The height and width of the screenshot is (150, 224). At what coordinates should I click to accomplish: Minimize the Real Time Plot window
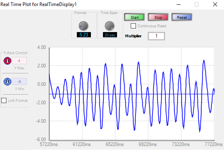(179, 4)
